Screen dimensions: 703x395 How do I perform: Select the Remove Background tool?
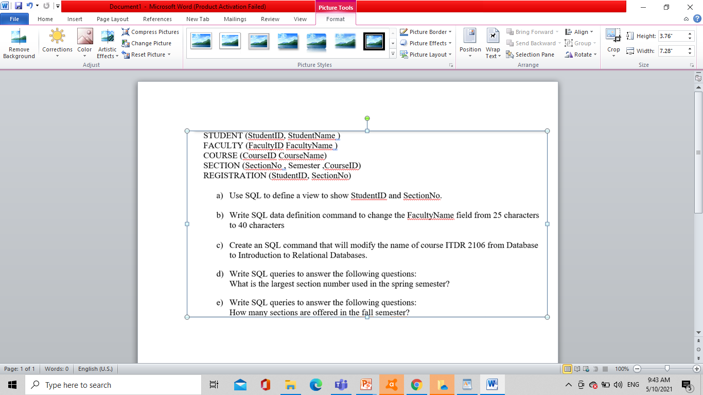[19, 43]
